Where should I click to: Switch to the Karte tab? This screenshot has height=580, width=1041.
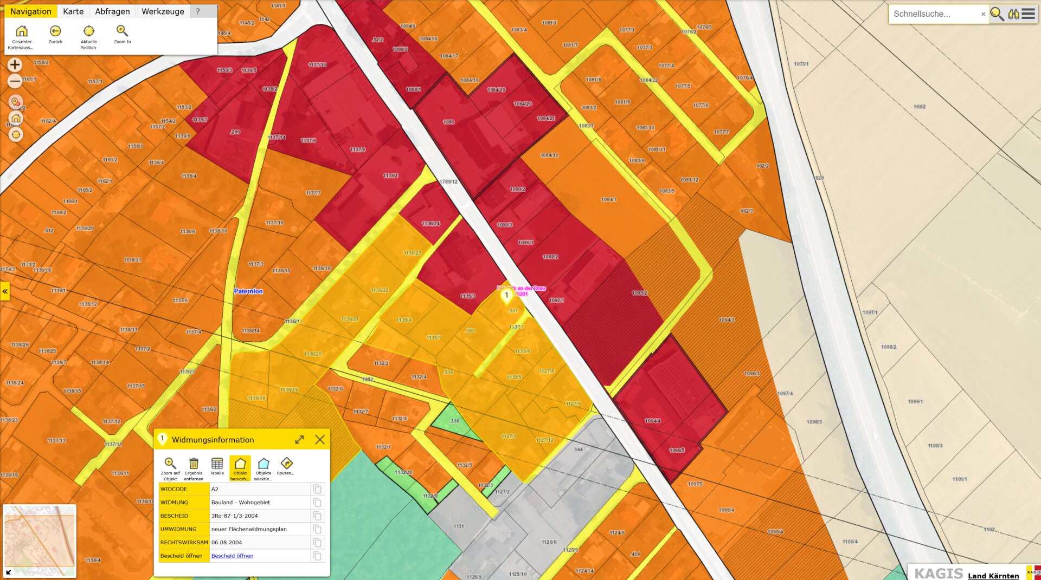pos(73,11)
